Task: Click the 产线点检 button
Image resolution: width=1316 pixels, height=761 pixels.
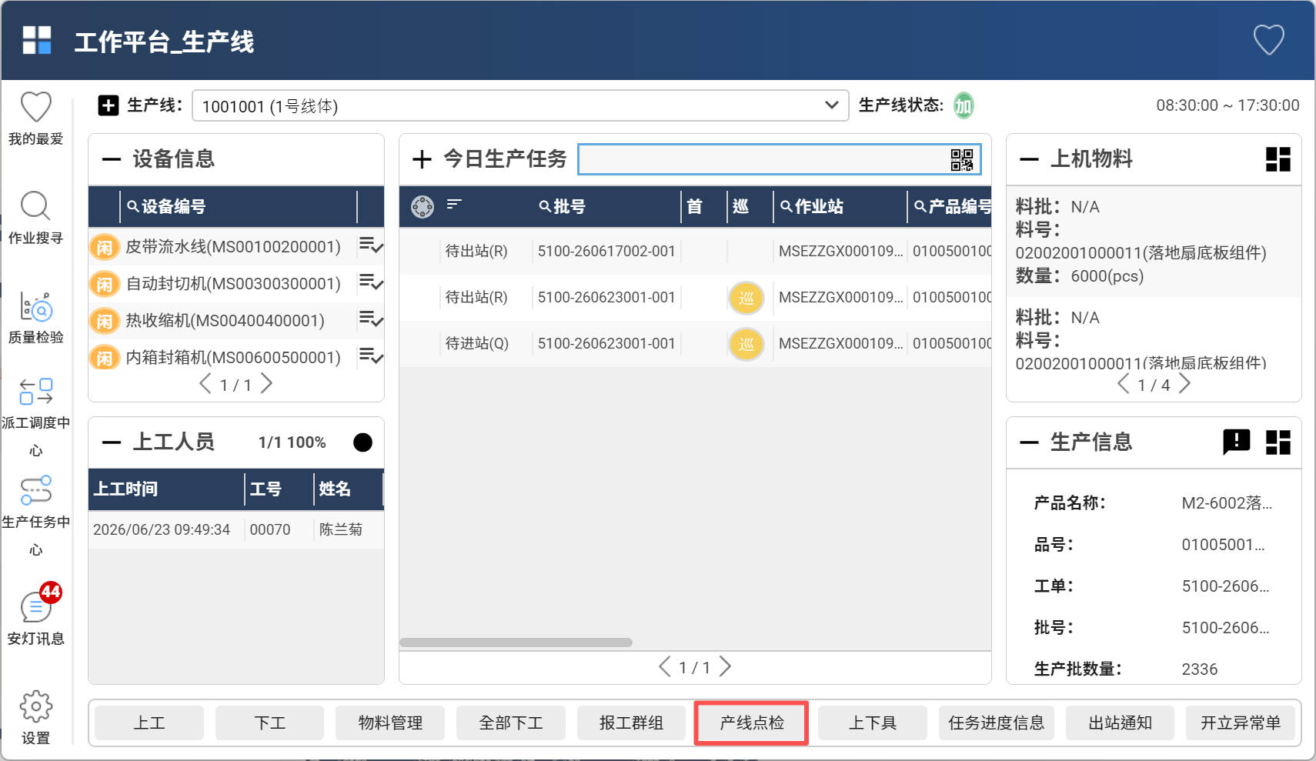Action: (x=752, y=723)
